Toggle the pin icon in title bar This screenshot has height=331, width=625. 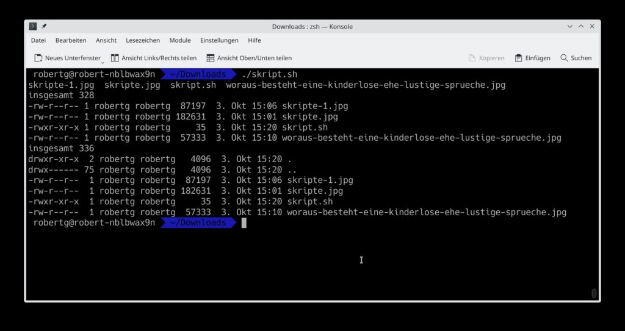pyautogui.click(x=44, y=26)
